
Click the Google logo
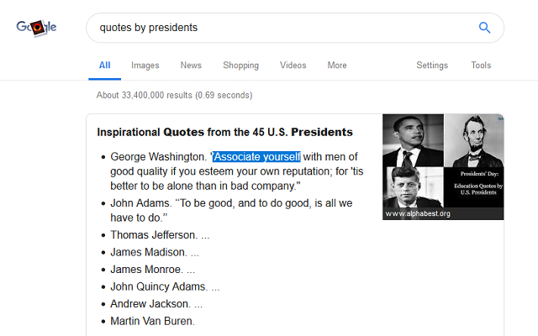[x=36, y=27]
